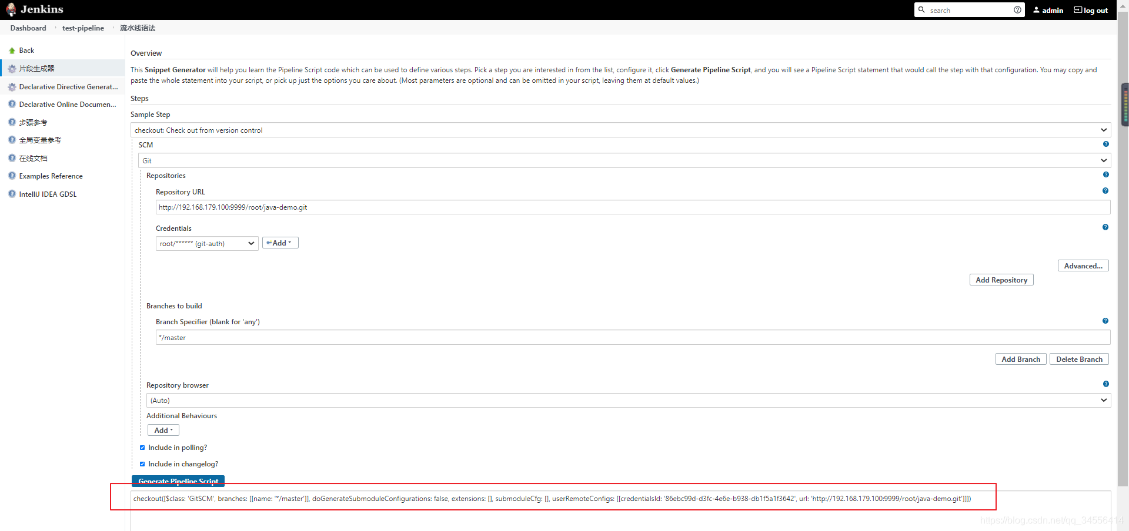The width and height of the screenshot is (1129, 531).
Task: Go to test-pipeline breadcrumb
Action: (x=83, y=28)
